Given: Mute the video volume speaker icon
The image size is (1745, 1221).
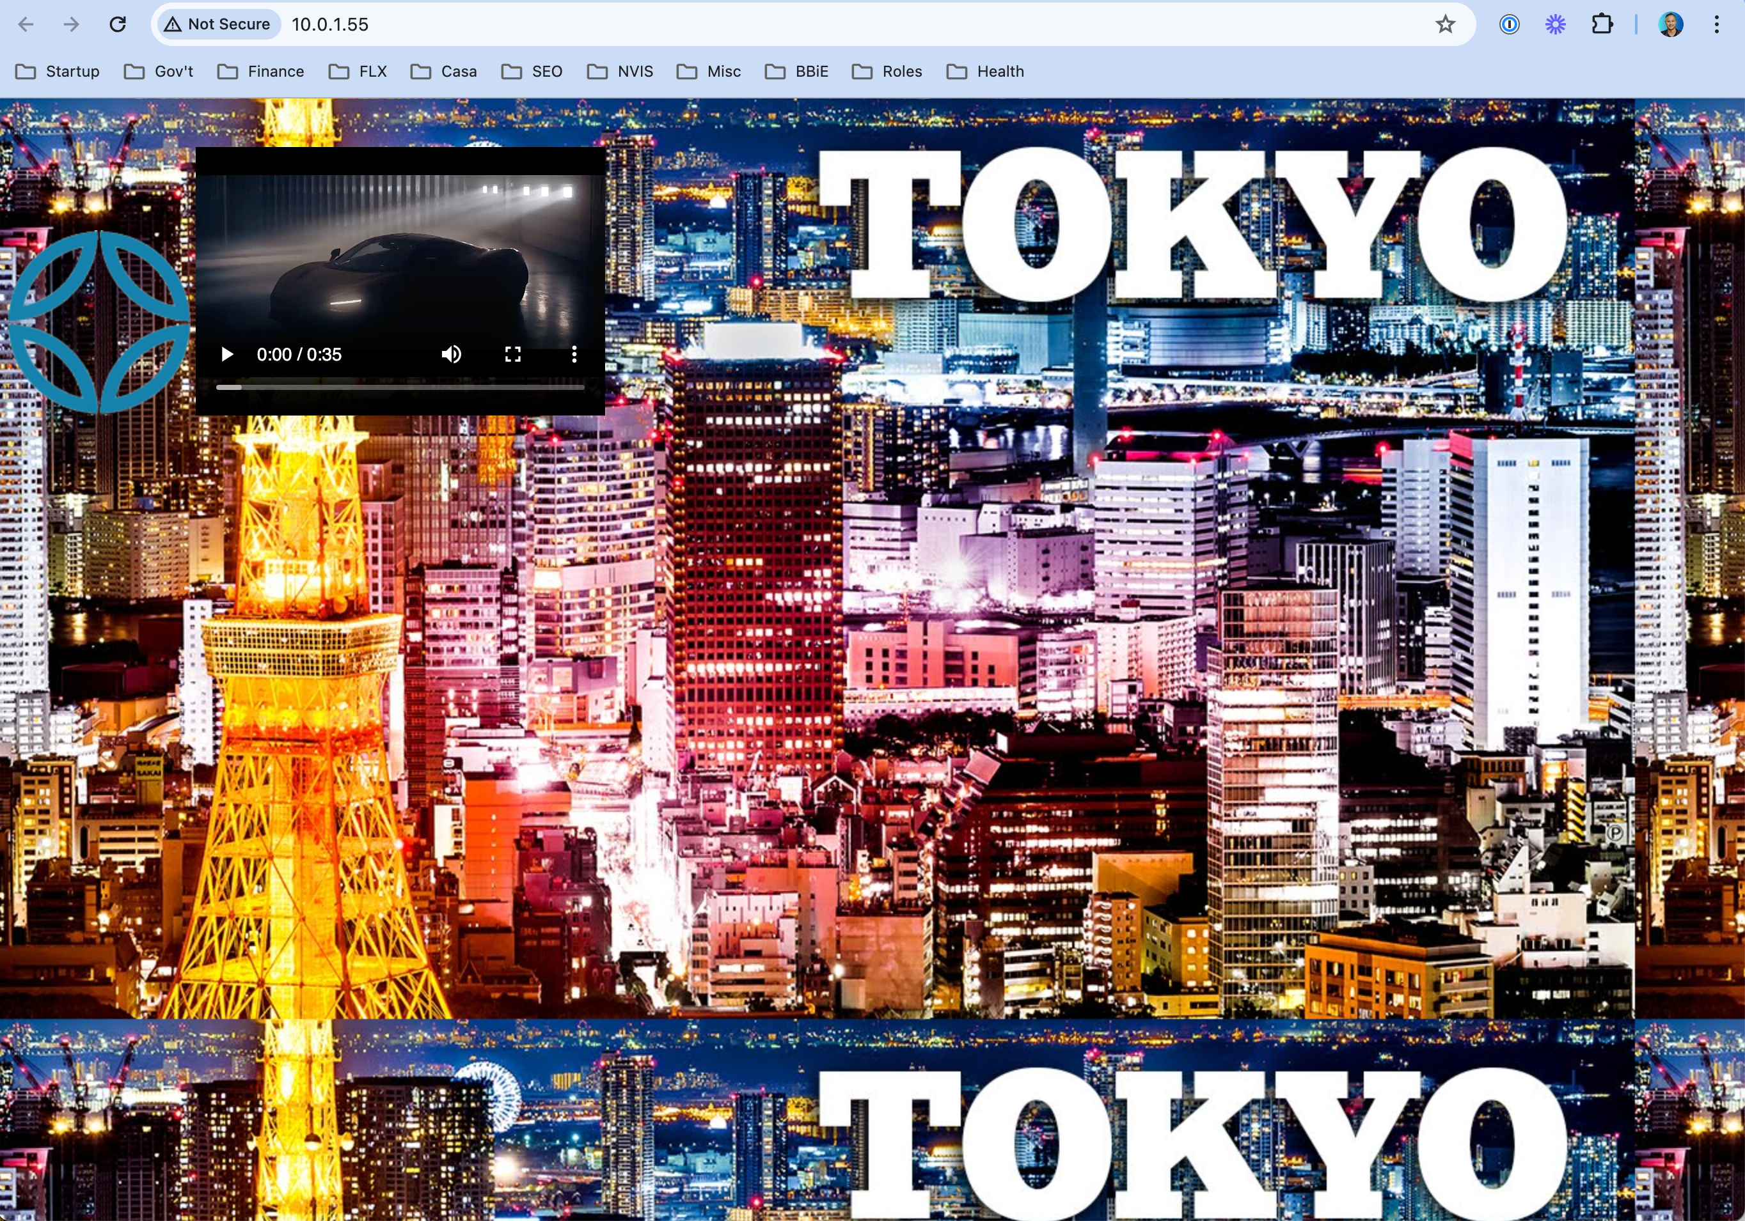Looking at the screenshot, I should [452, 355].
